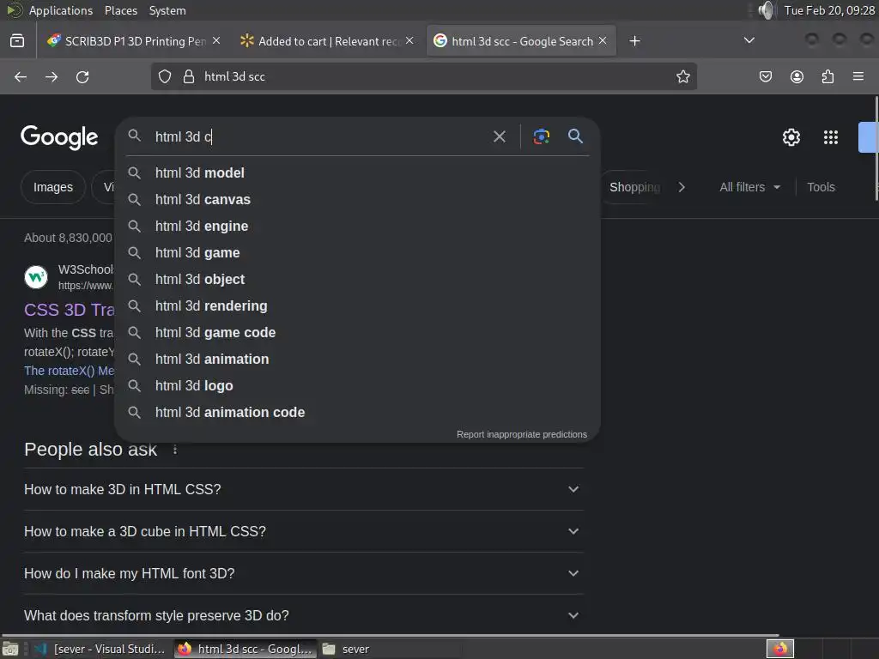Image resolution: width=879 pixels, height=659 pixels.
Task: Bookmark this page with the star icon
Action: pos(682,76)
